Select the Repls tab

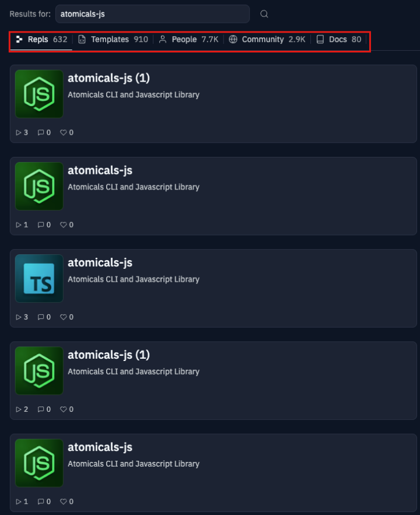tap(41, 40)
